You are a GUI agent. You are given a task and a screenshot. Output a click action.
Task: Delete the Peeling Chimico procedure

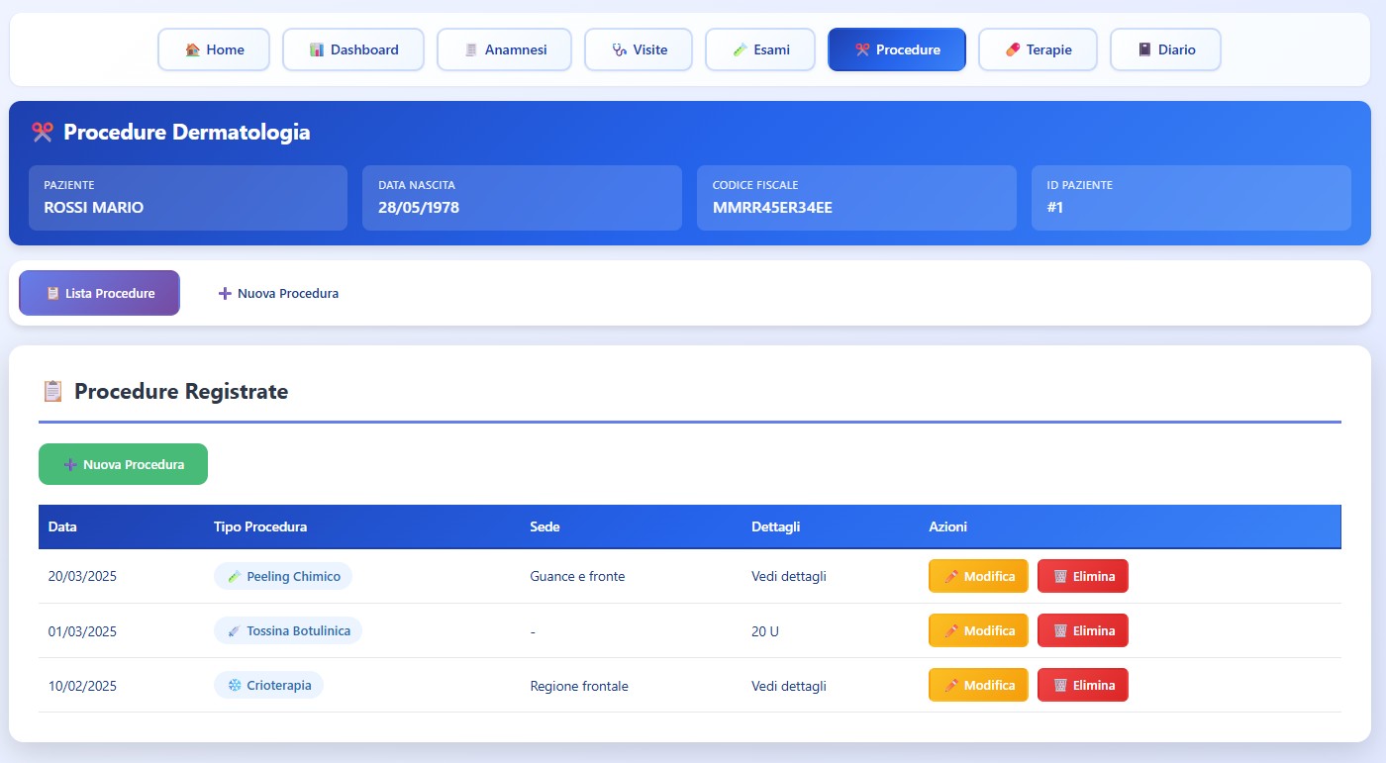click(x=1082, y=576)
